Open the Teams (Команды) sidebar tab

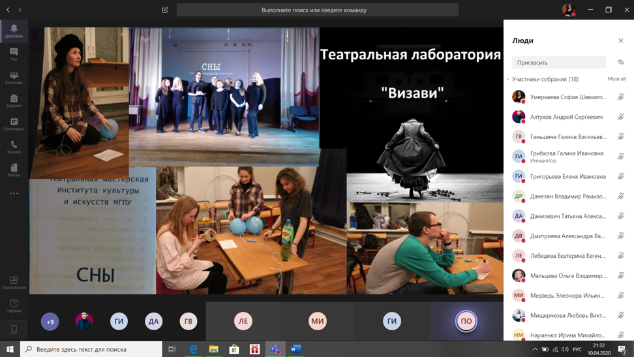tap(14, 78)
